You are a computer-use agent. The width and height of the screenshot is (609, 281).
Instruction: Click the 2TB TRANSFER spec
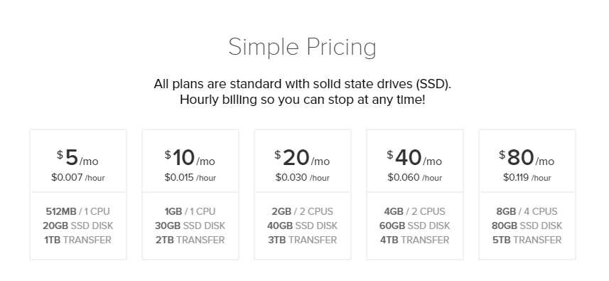pyautogui.click(x=190, y=240)
